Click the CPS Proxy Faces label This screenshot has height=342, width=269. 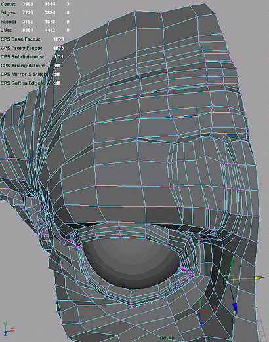click(x=21, y=48)
